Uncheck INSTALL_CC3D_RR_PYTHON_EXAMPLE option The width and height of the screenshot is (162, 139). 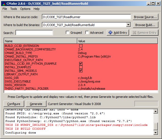pos(81,64)
